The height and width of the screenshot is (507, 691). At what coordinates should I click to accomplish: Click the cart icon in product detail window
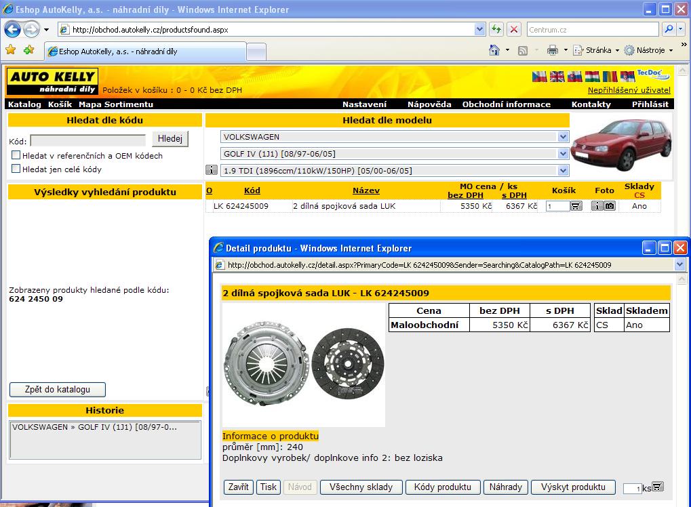(657, 487)
